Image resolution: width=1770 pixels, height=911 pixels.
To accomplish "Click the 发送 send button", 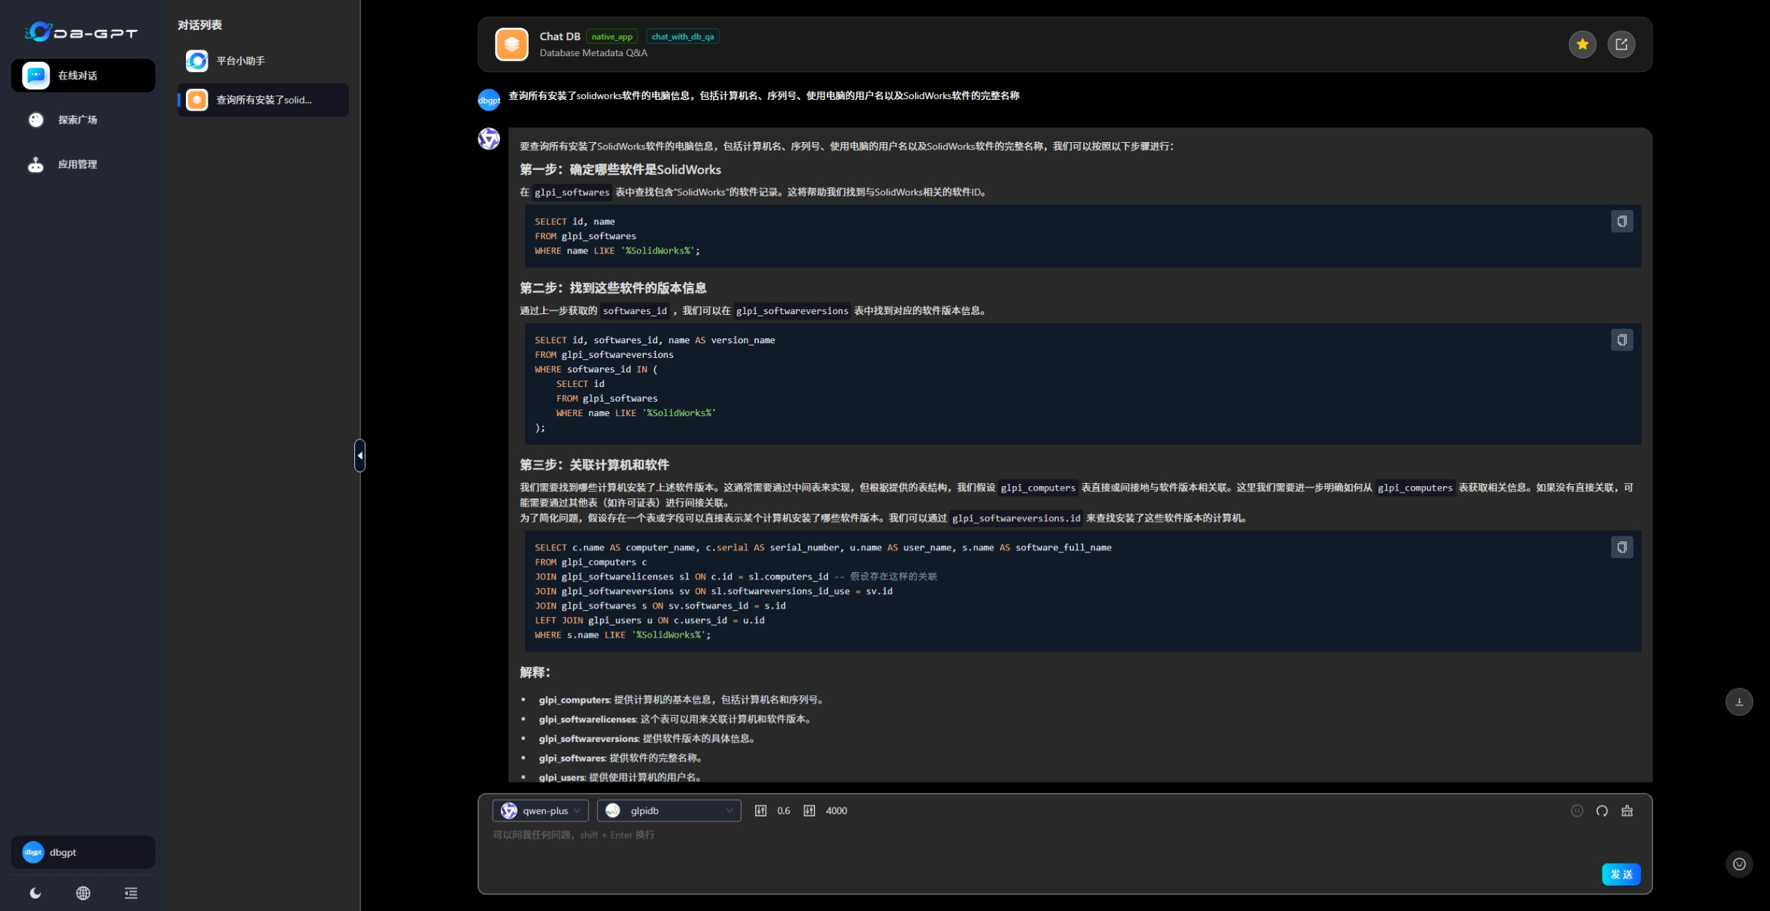I will (x=1621, y=874).
